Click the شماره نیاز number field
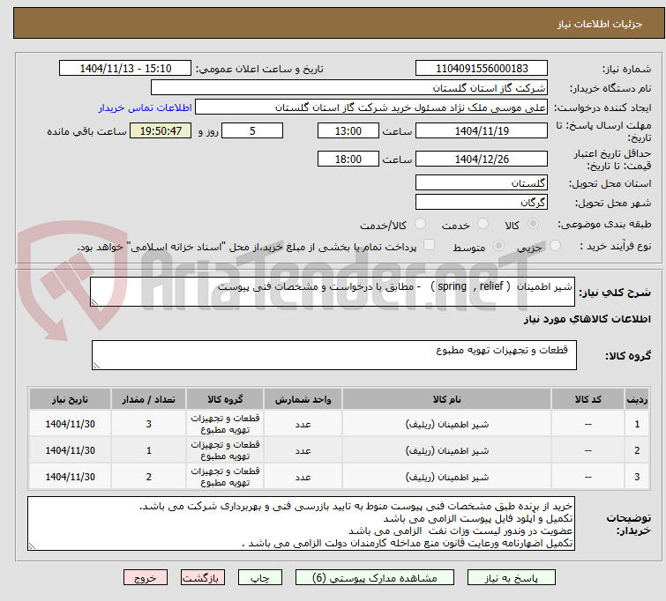This screenshot has height=601, width=666. tap(482, 69)
